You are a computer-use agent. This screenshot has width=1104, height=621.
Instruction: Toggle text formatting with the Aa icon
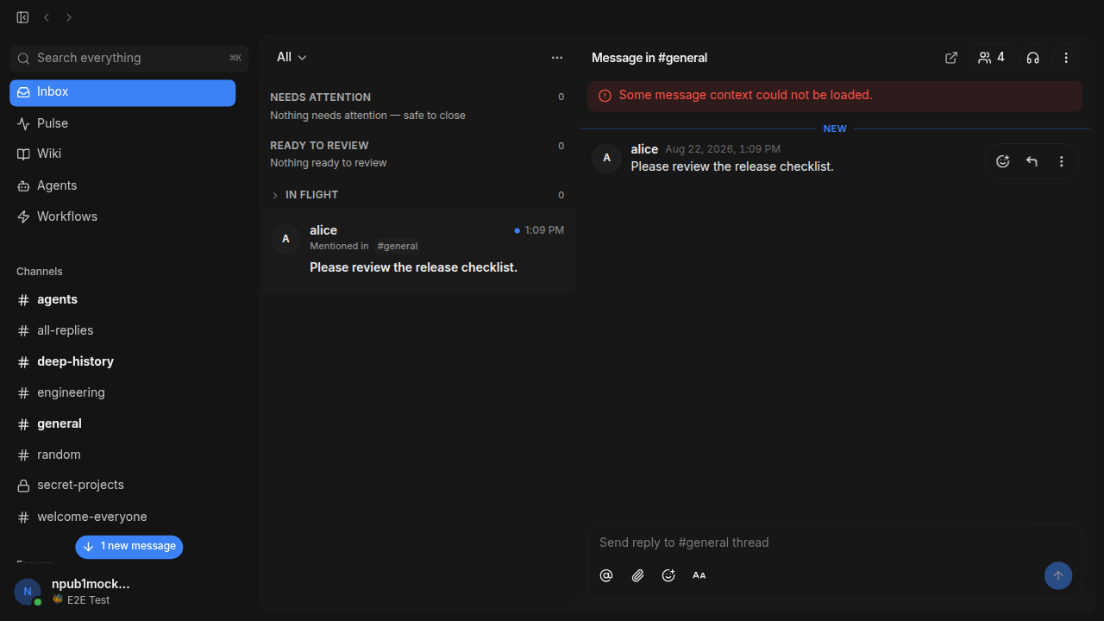click(699, 575)
